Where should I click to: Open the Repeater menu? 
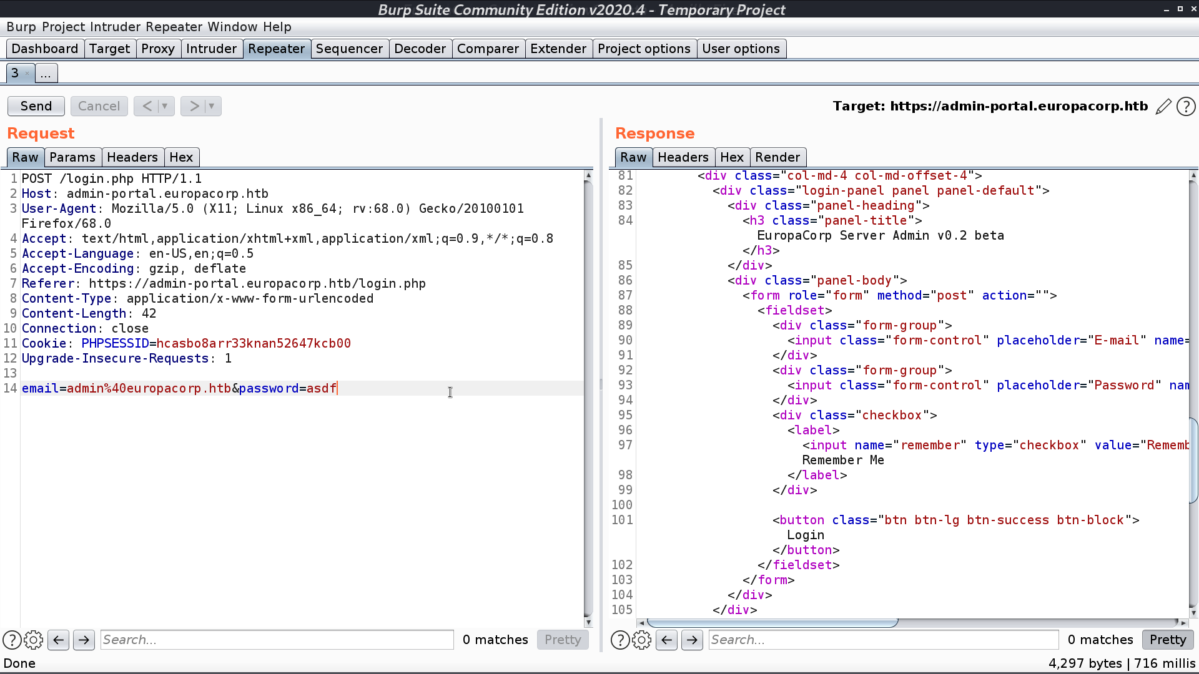pos(174,27)
